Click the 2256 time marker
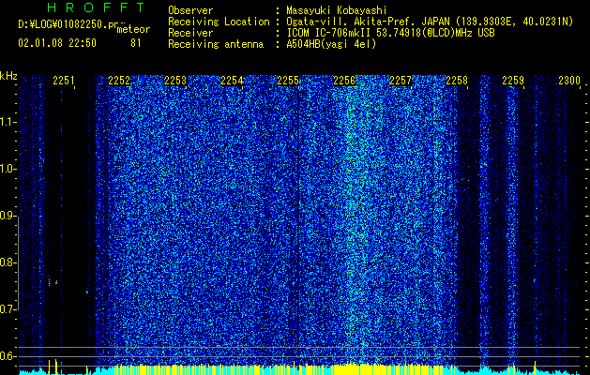The height and width of the screenshot is (375, 590). 344,81
